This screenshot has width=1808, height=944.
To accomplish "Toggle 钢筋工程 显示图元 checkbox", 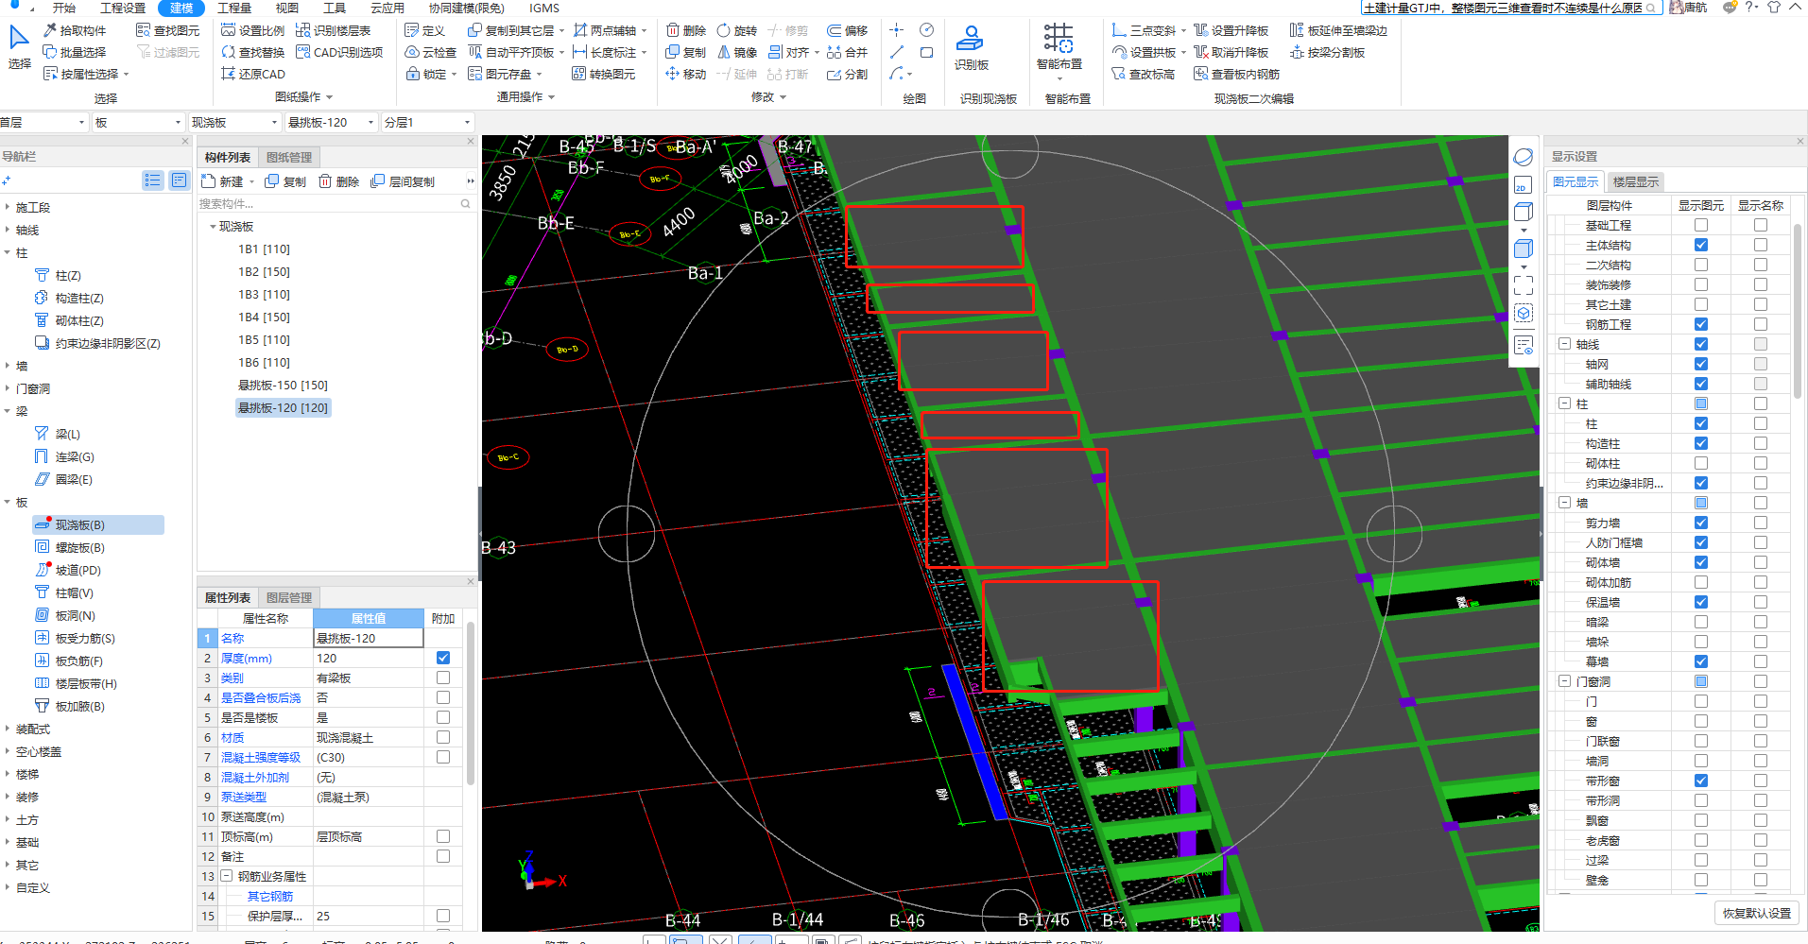I will [1700, 324].
